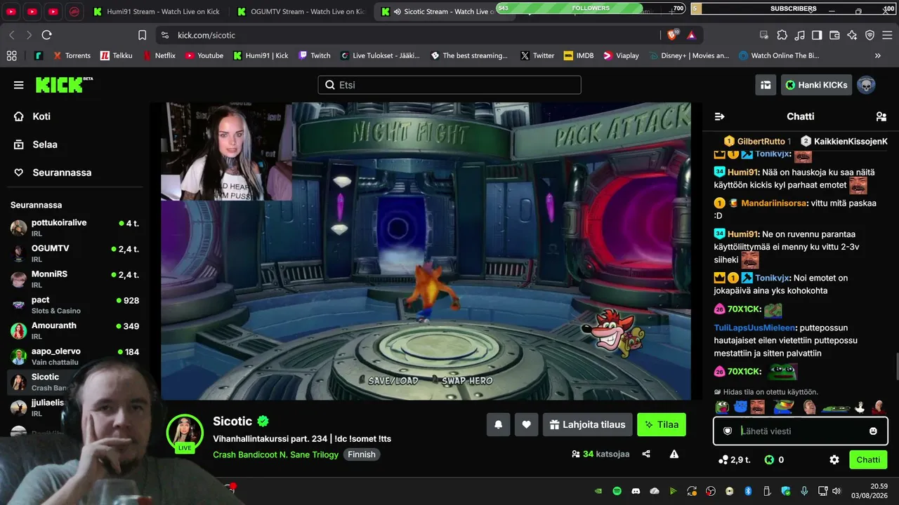Bookmark this page with the bookmark icon
This screenshot has width=899, height=505.
[142, 35]
